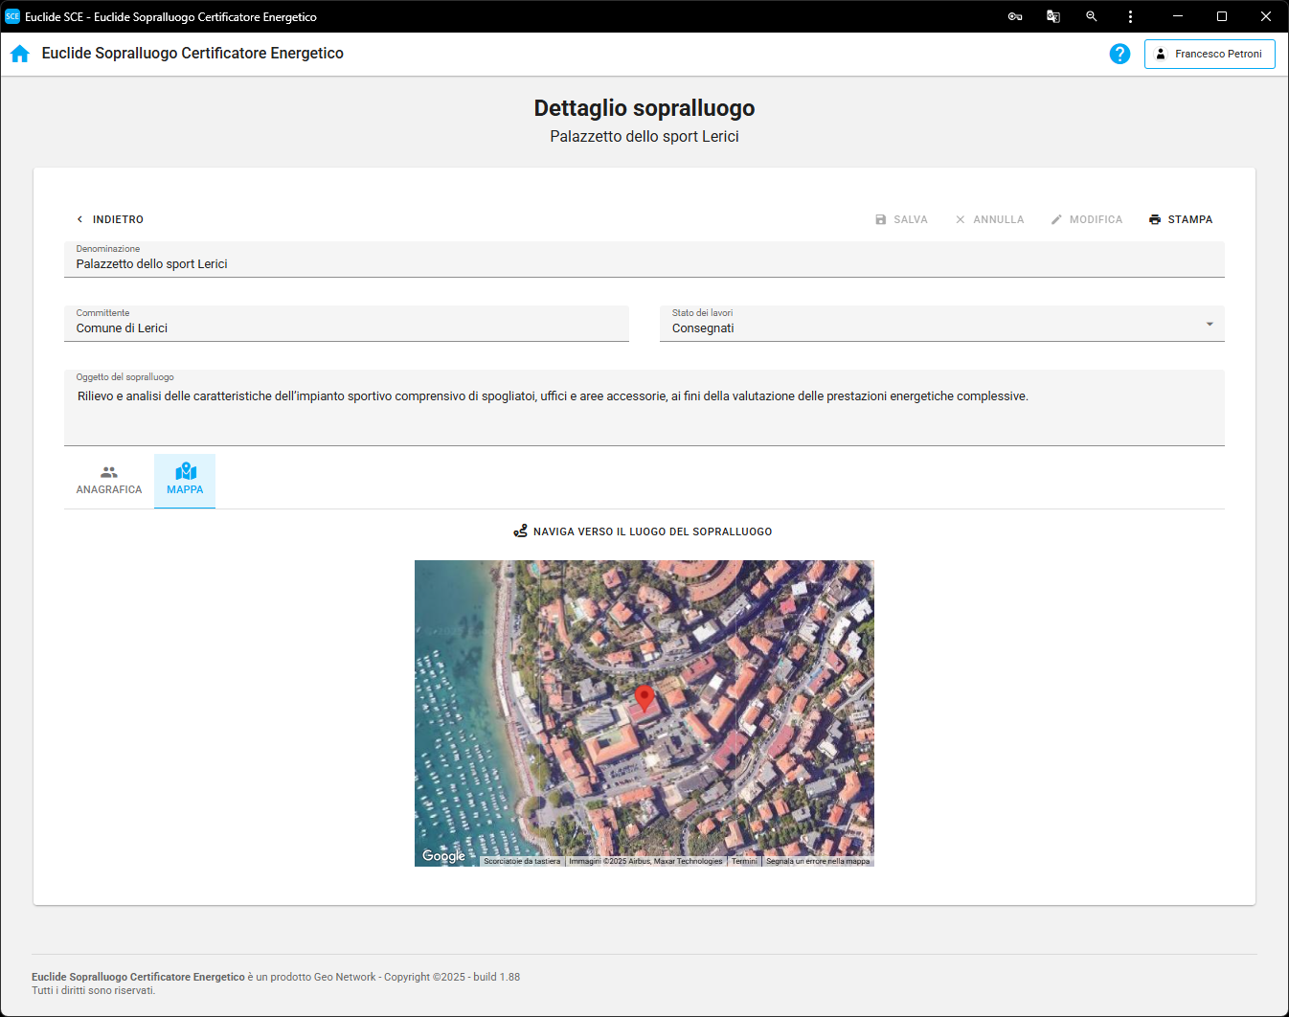Click the Google logo on the map
Viewport: 1289px width, 1017px height.
[x=443, y=856]
